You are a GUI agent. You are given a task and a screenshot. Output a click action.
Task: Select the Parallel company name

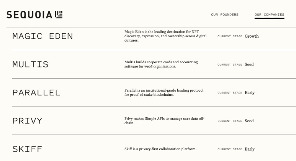36,93
